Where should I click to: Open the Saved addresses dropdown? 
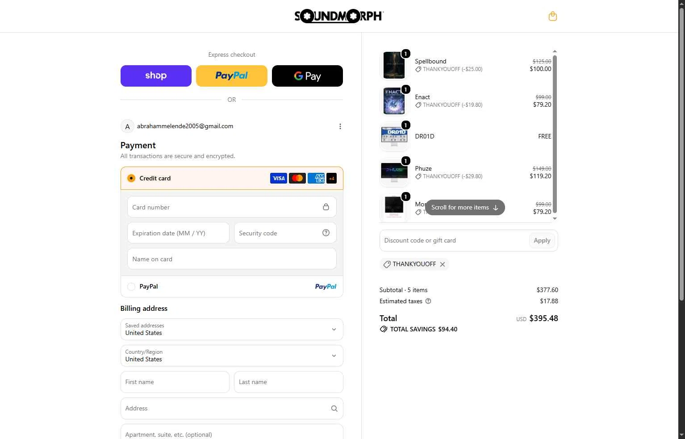232,329
